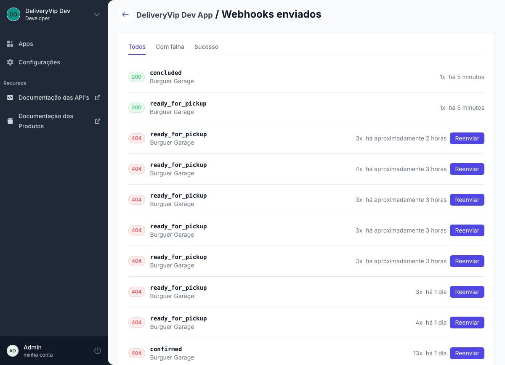Click the power logout icon near Admin
Image resolution: width=505 pixels, height=365 pixels.
98,351
